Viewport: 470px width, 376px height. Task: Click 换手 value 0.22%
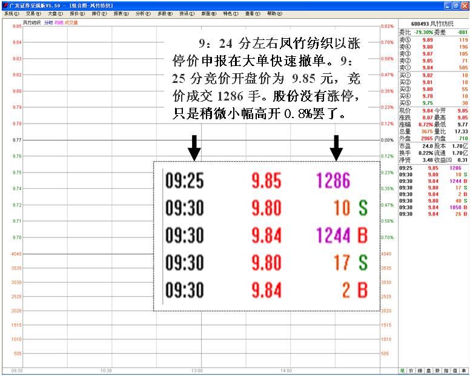(426, 153)
